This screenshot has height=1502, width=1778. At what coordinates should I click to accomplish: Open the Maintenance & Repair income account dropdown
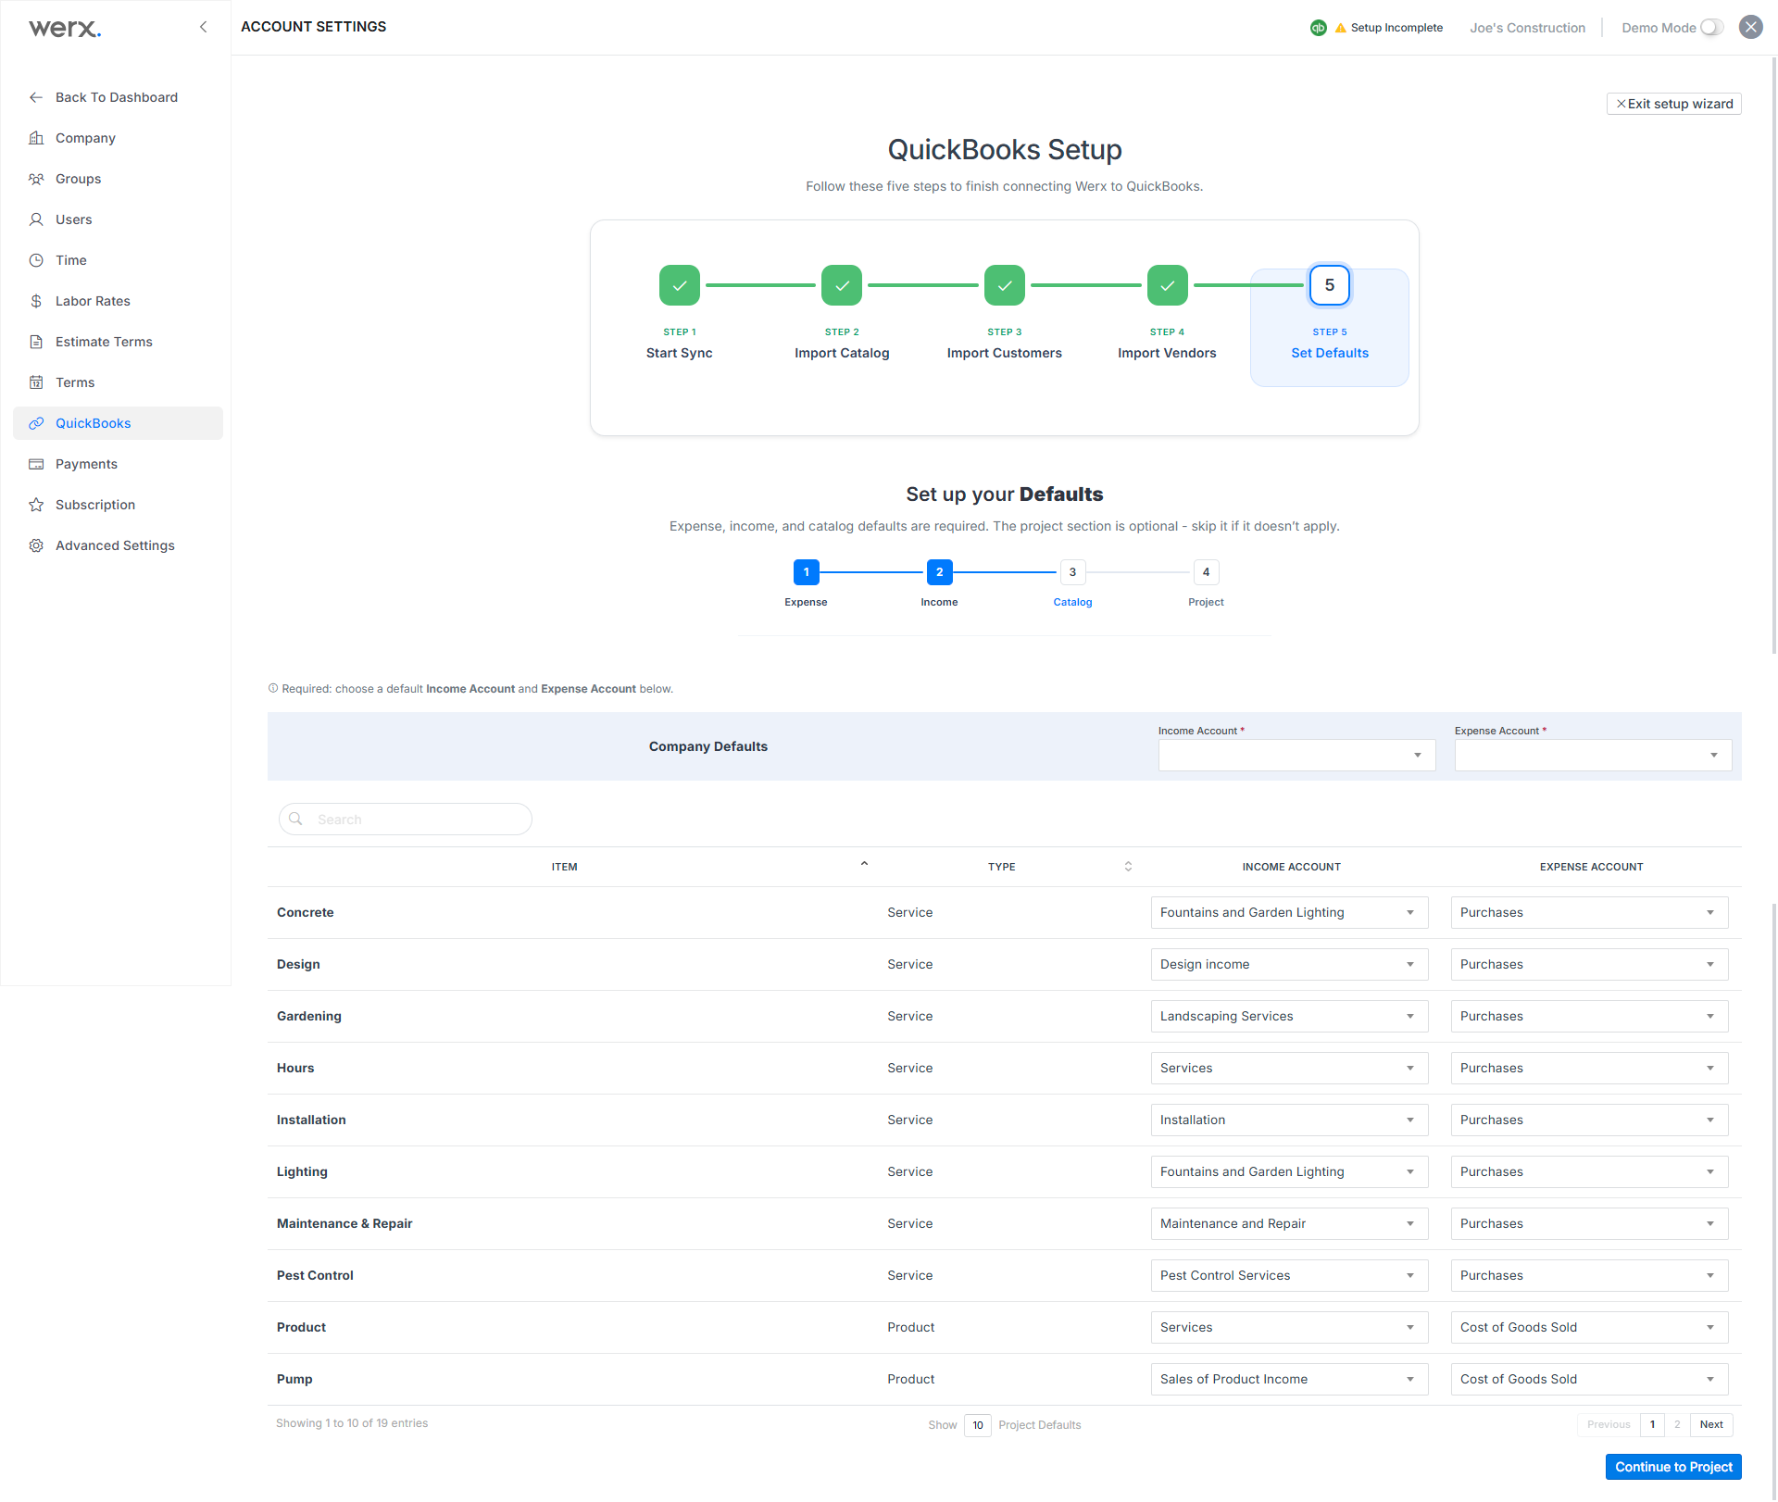pyautogui.click(x=1289, y=1224)
